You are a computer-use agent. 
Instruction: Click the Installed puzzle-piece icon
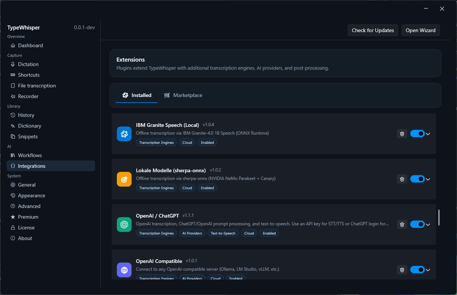[125, 95]
